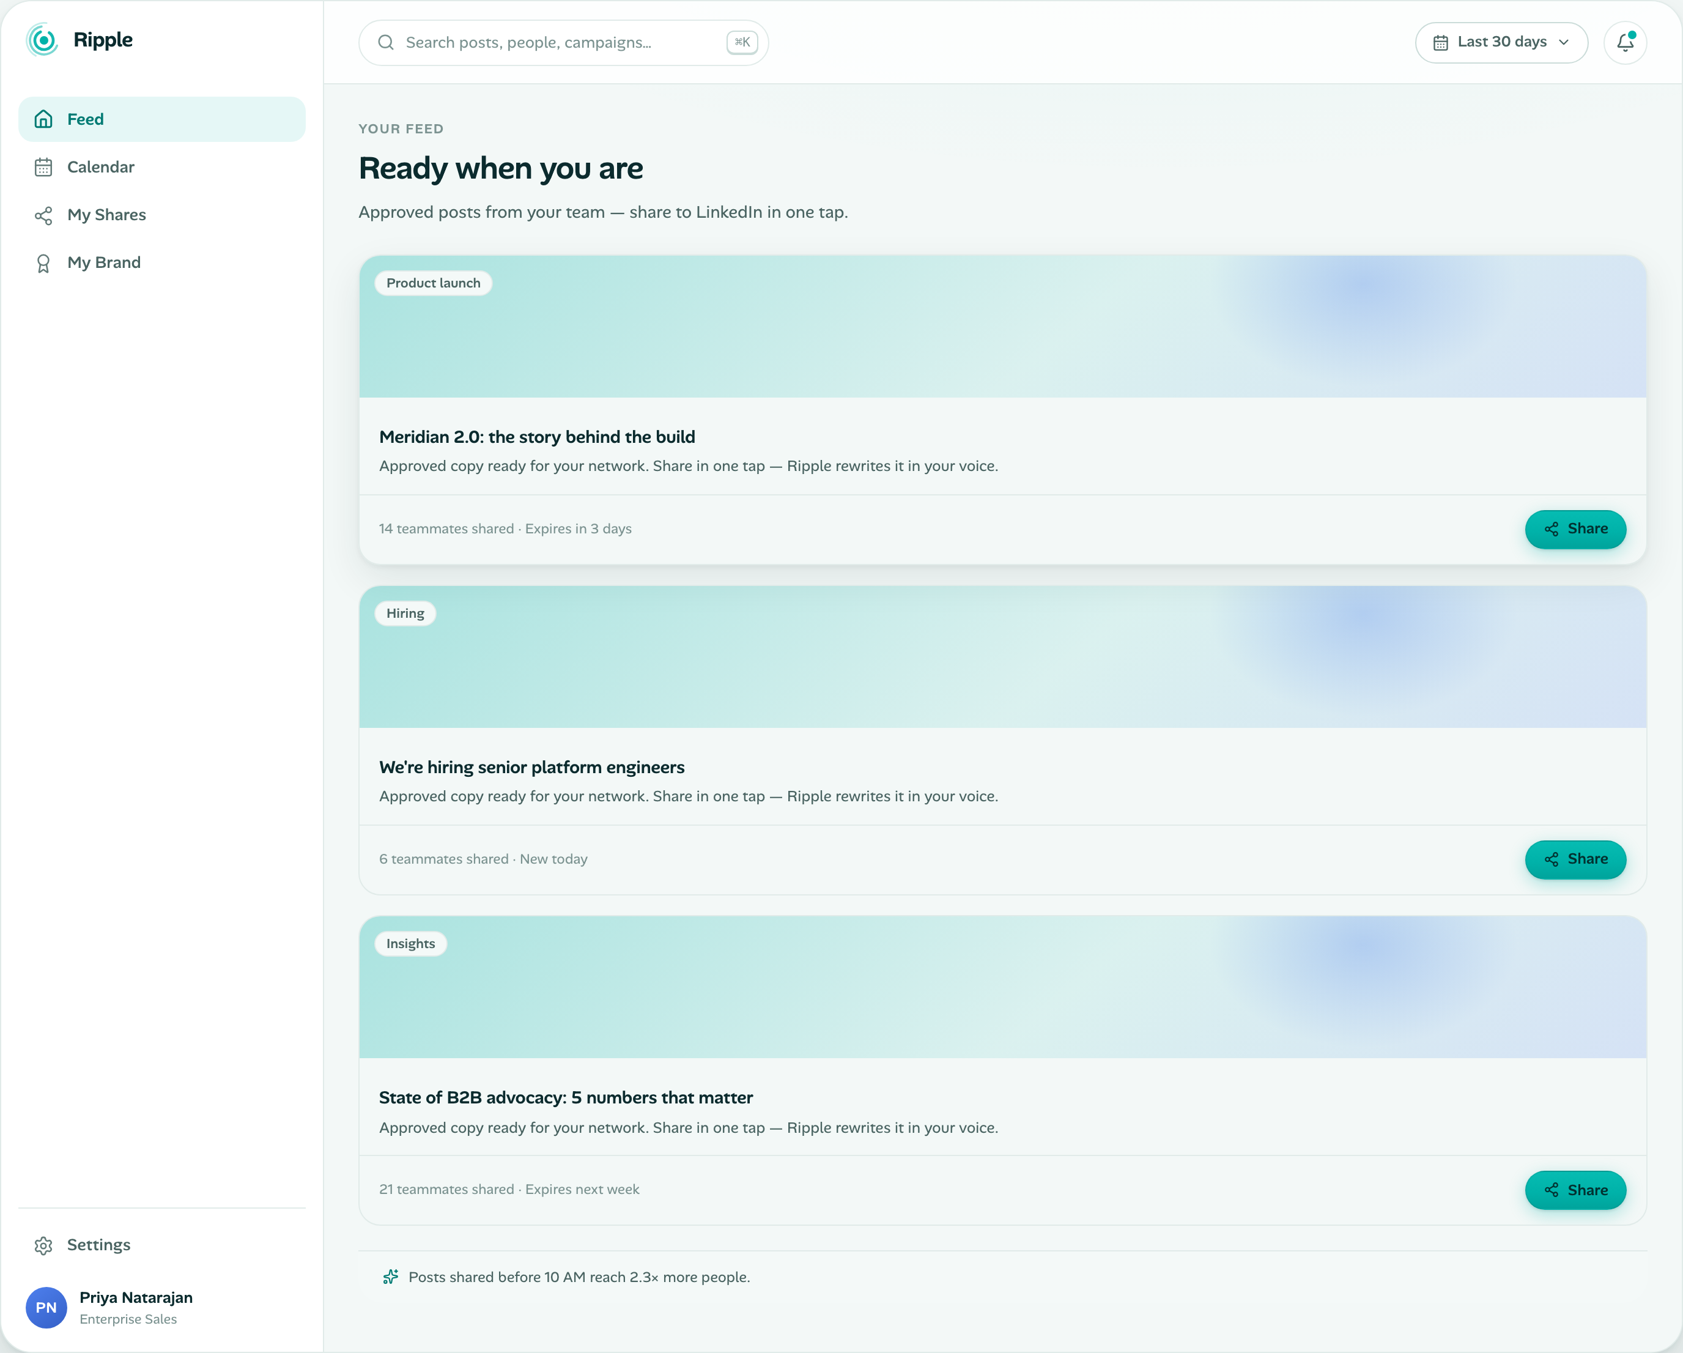Click the Ripple brand name

(x=103, y=40)
